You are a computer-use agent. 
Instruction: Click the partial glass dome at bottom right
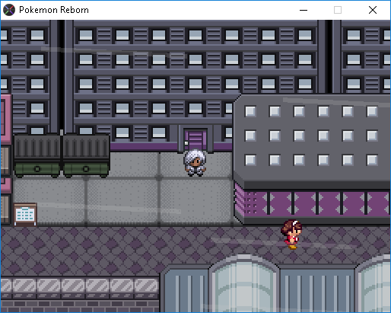[x=373, y=284]
